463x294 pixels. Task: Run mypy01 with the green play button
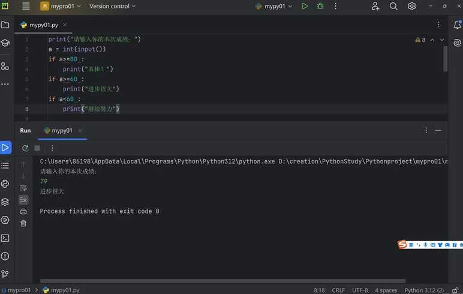pos(305,6)
